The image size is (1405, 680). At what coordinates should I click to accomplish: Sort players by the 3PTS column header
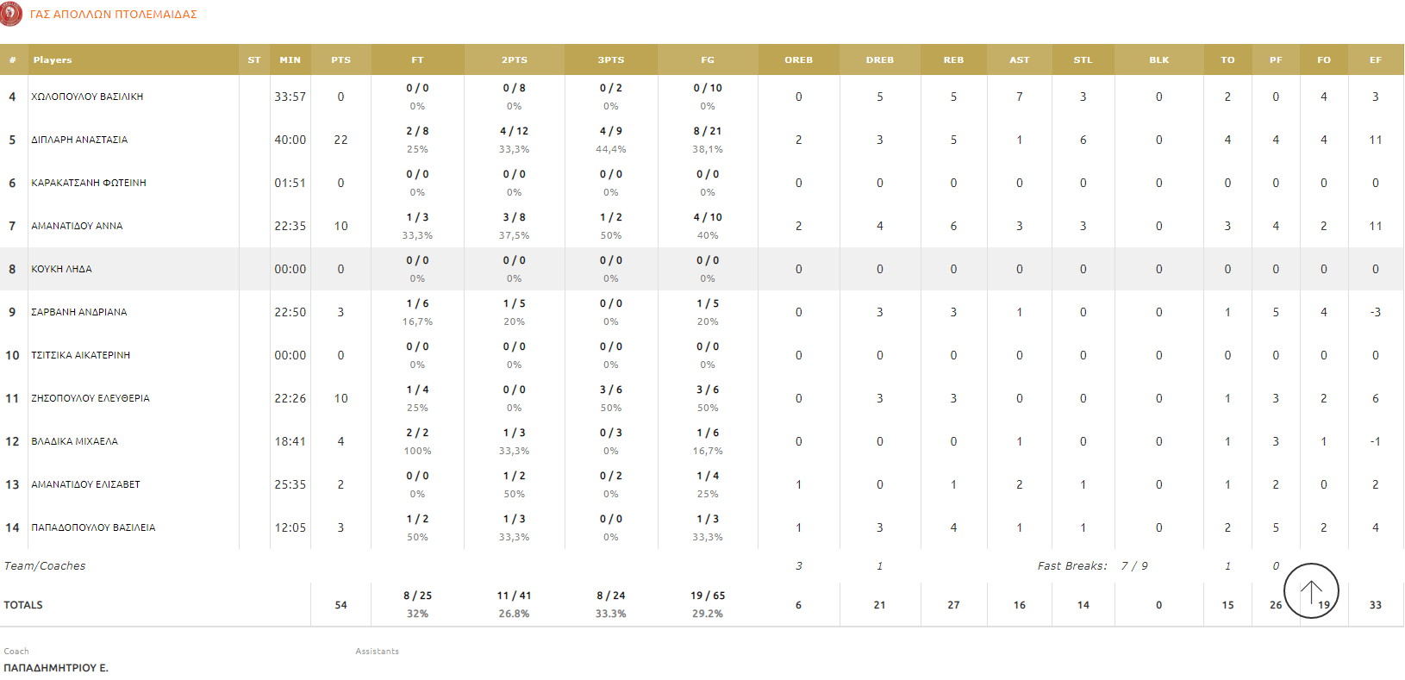[611, 59]
